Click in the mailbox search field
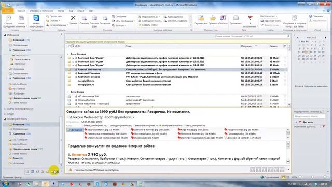The image size is (332, 187). (251, 36)
